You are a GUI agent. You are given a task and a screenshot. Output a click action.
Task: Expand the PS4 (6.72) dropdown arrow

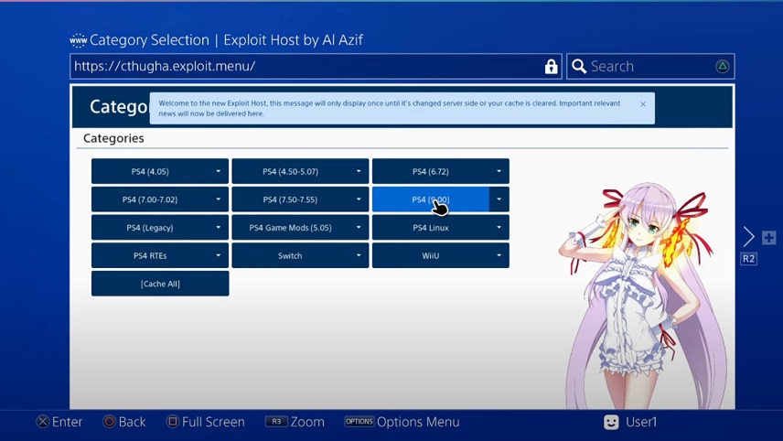click(499, 171)
